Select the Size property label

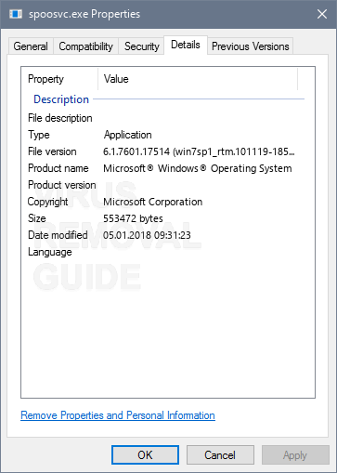point(37,218)
